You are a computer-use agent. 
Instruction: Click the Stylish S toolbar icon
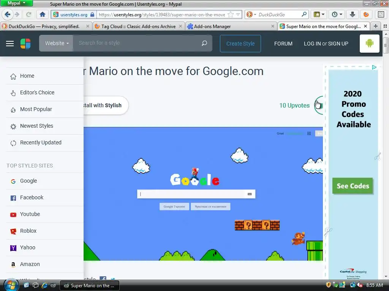point(381,14)
